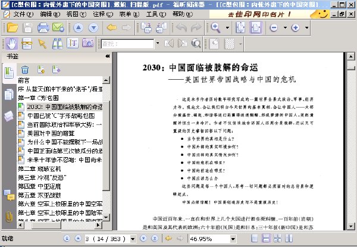Open the 帮助 menu
The height and width of the screenshot is (247, 357).
click(x=183, y=14)
